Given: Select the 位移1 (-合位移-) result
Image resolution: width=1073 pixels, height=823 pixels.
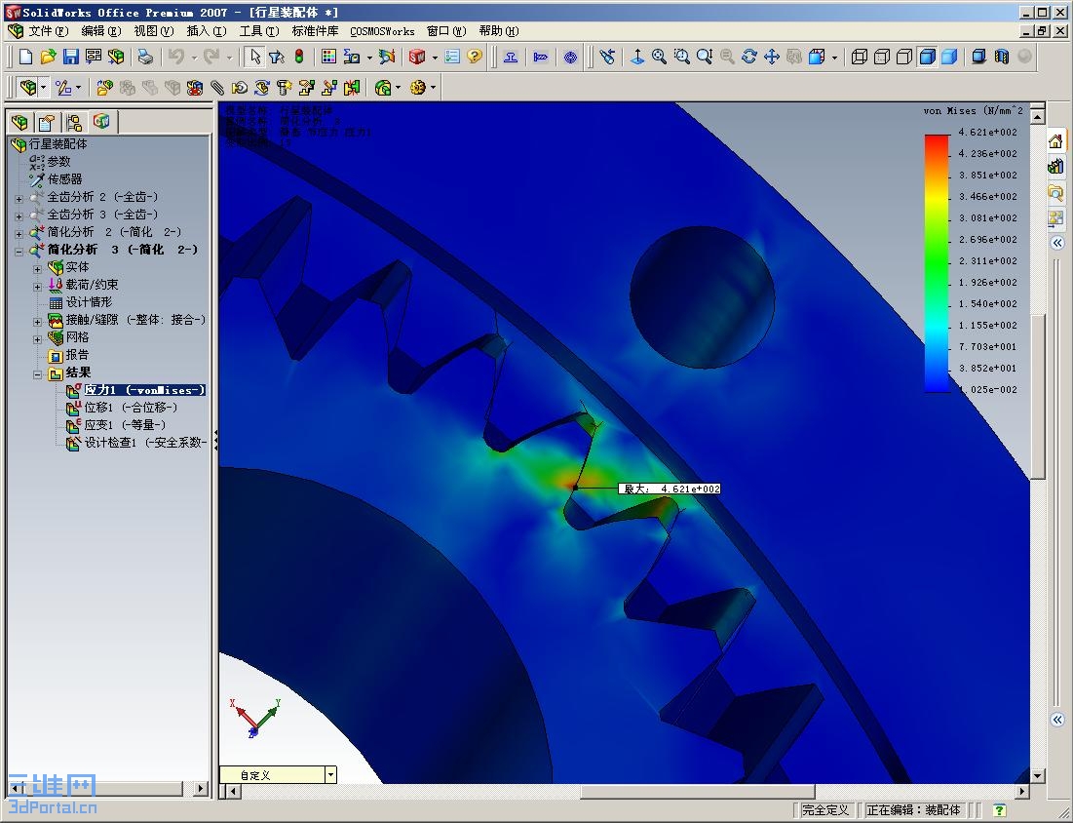Looking at the screenshot, I should coord(130,408).
